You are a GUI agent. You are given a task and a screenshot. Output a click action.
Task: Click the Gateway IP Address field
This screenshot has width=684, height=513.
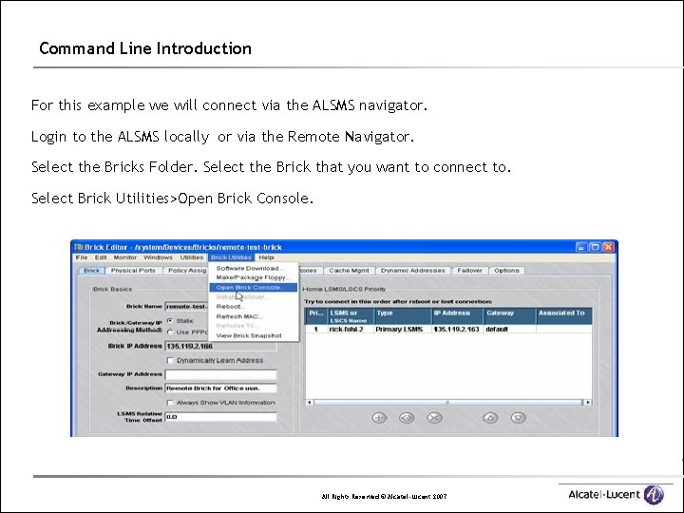220,374
